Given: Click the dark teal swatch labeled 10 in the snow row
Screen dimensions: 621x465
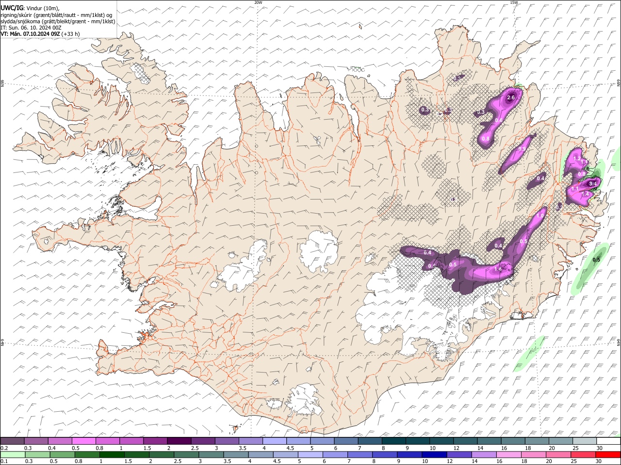Looking at the screenshot, I should click(x=441, y=441).
